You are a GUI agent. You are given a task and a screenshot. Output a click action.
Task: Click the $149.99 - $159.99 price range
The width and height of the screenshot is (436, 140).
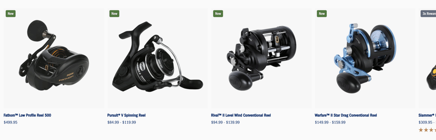click(330, 122)
